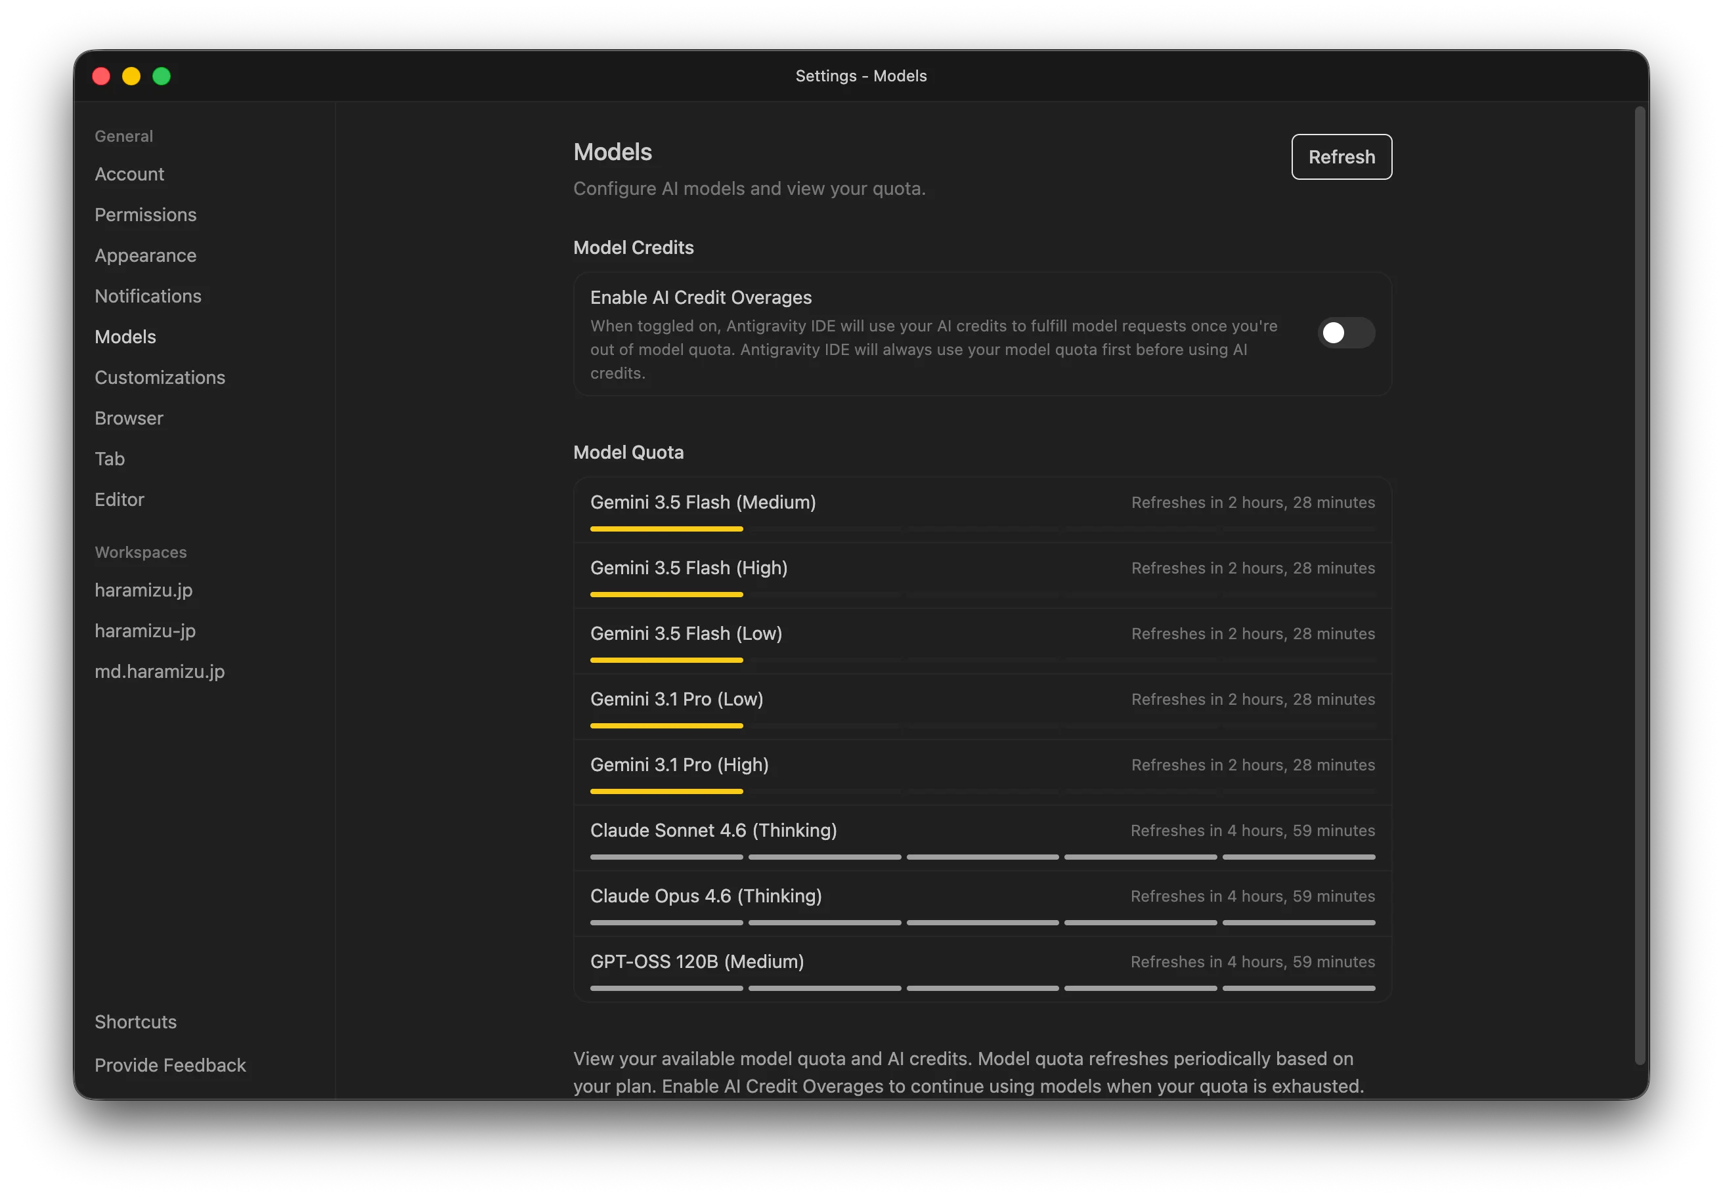Click refresh time for Gemini 3.1 Pro (High)
Image resolution: width=1723 pixels, height=1197 pixels.
[1254, 765]
